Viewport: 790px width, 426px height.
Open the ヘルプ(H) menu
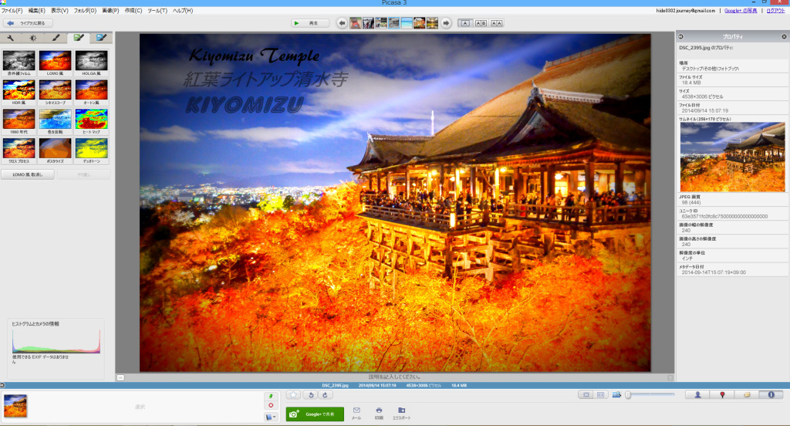pos(182,11)
